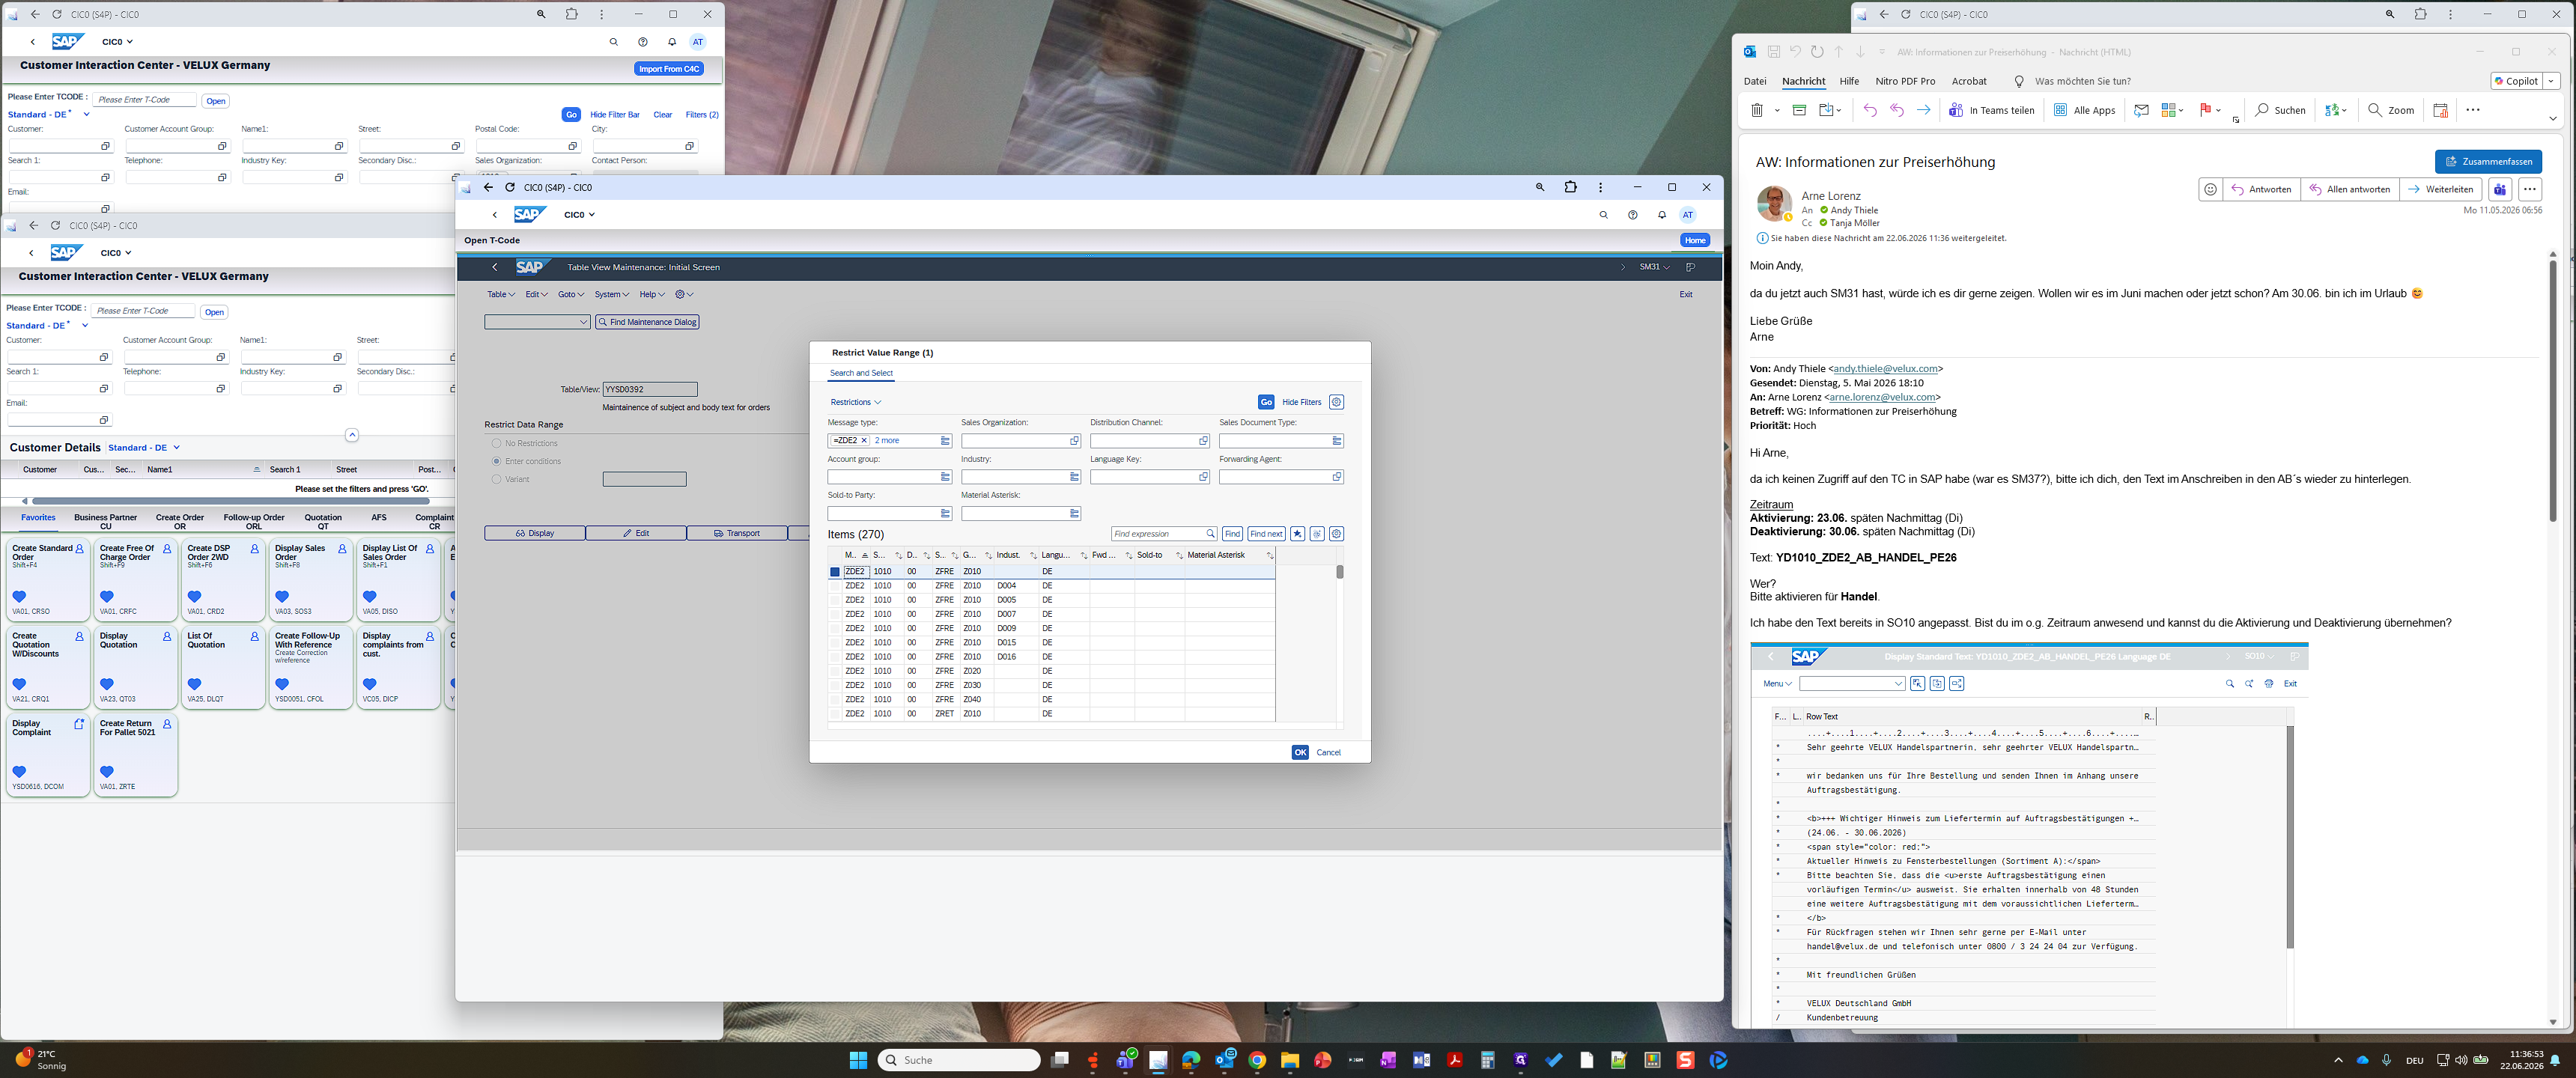Open value help for Sales Organization field
This screenshot has width=2576, height=1078.
click(x=1074, y=441)
